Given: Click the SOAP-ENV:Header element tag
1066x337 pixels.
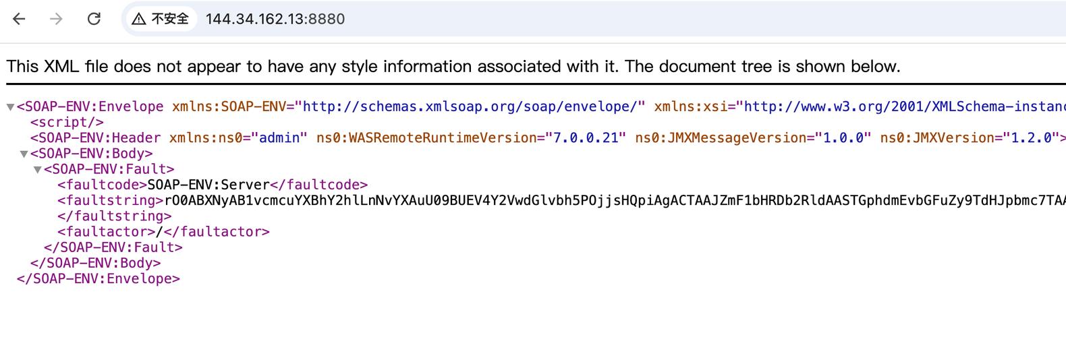Looking at the screenshot, I should (95, 138).
